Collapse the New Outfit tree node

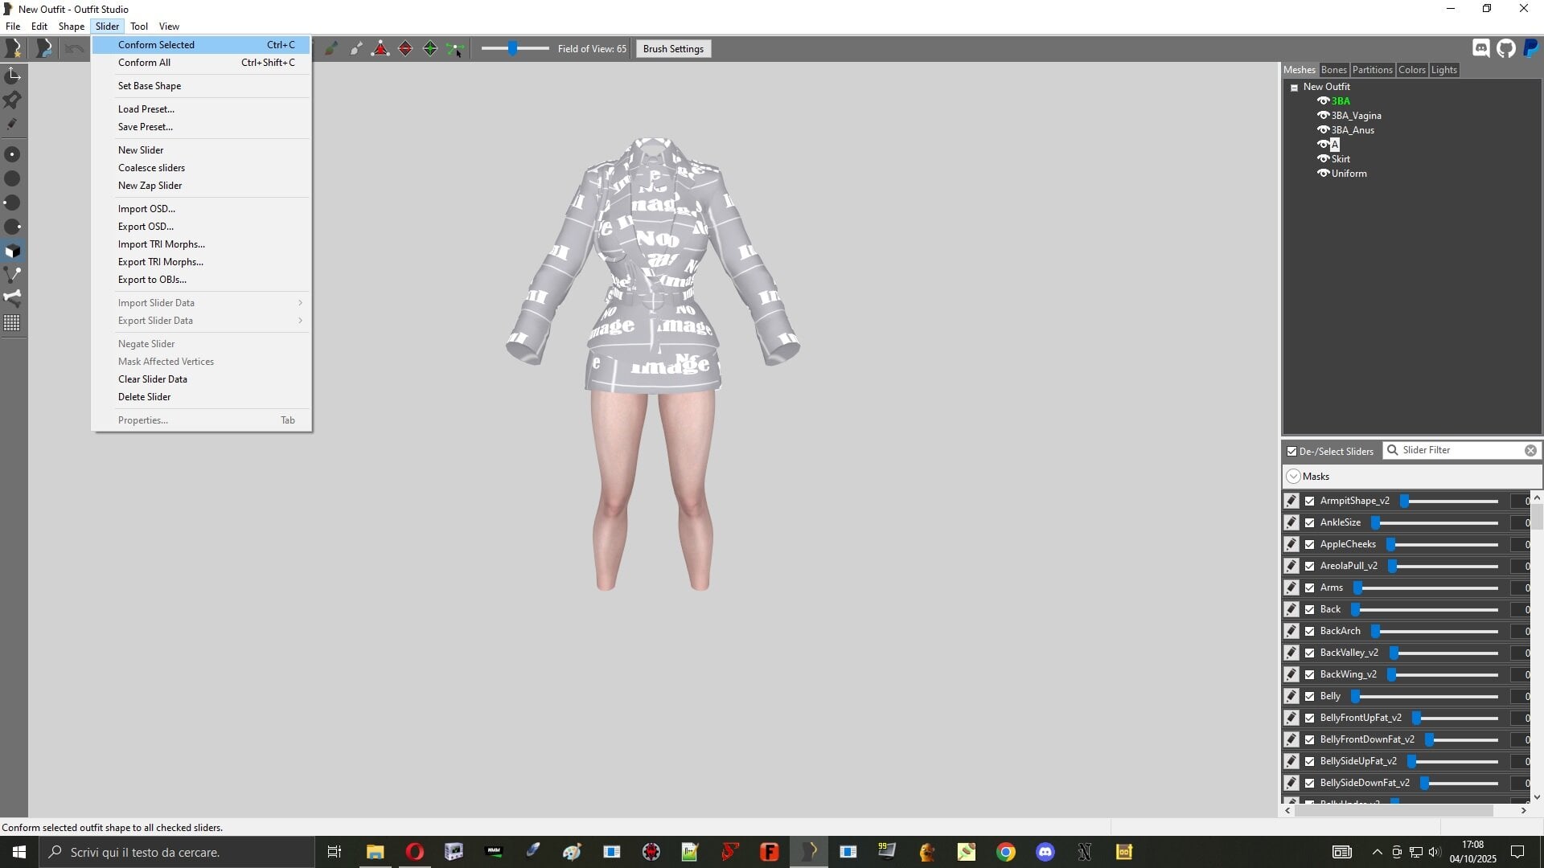(x=1294, y=88)
